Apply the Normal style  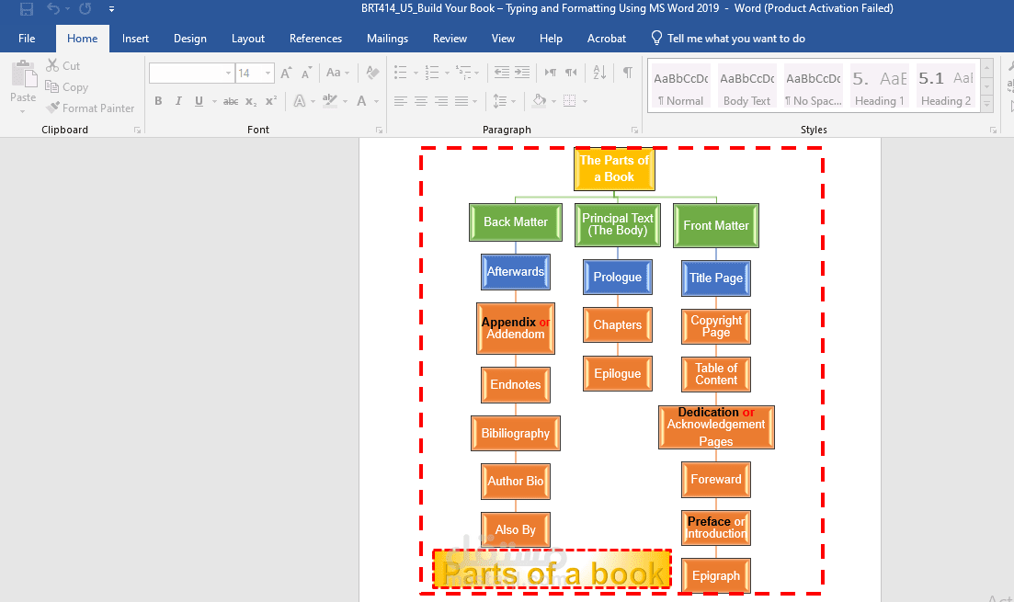(x=680, y=87)
